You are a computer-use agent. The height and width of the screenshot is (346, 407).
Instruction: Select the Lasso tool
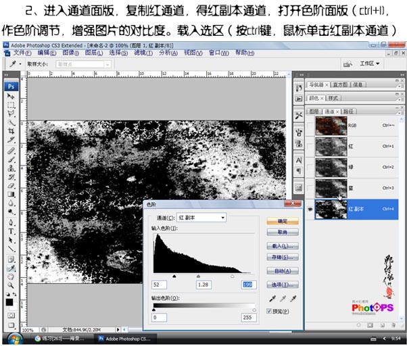11,114
